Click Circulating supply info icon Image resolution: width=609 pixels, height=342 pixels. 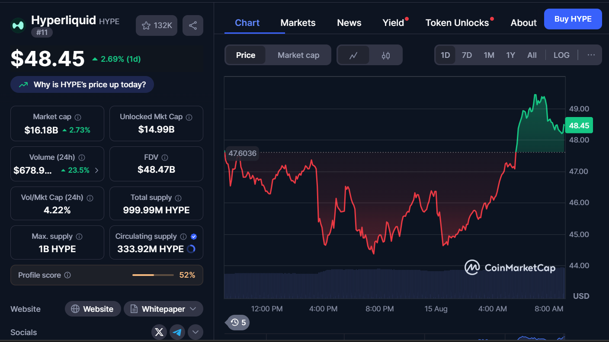point(183,237)
